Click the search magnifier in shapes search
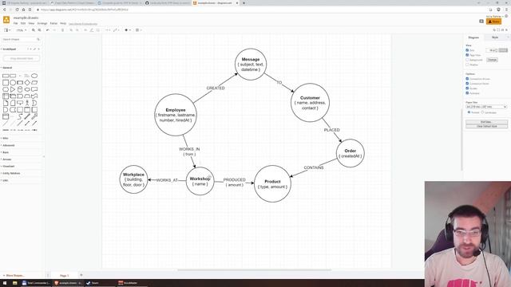The height and width of the screenshot is (287, 511). point(38,39)
